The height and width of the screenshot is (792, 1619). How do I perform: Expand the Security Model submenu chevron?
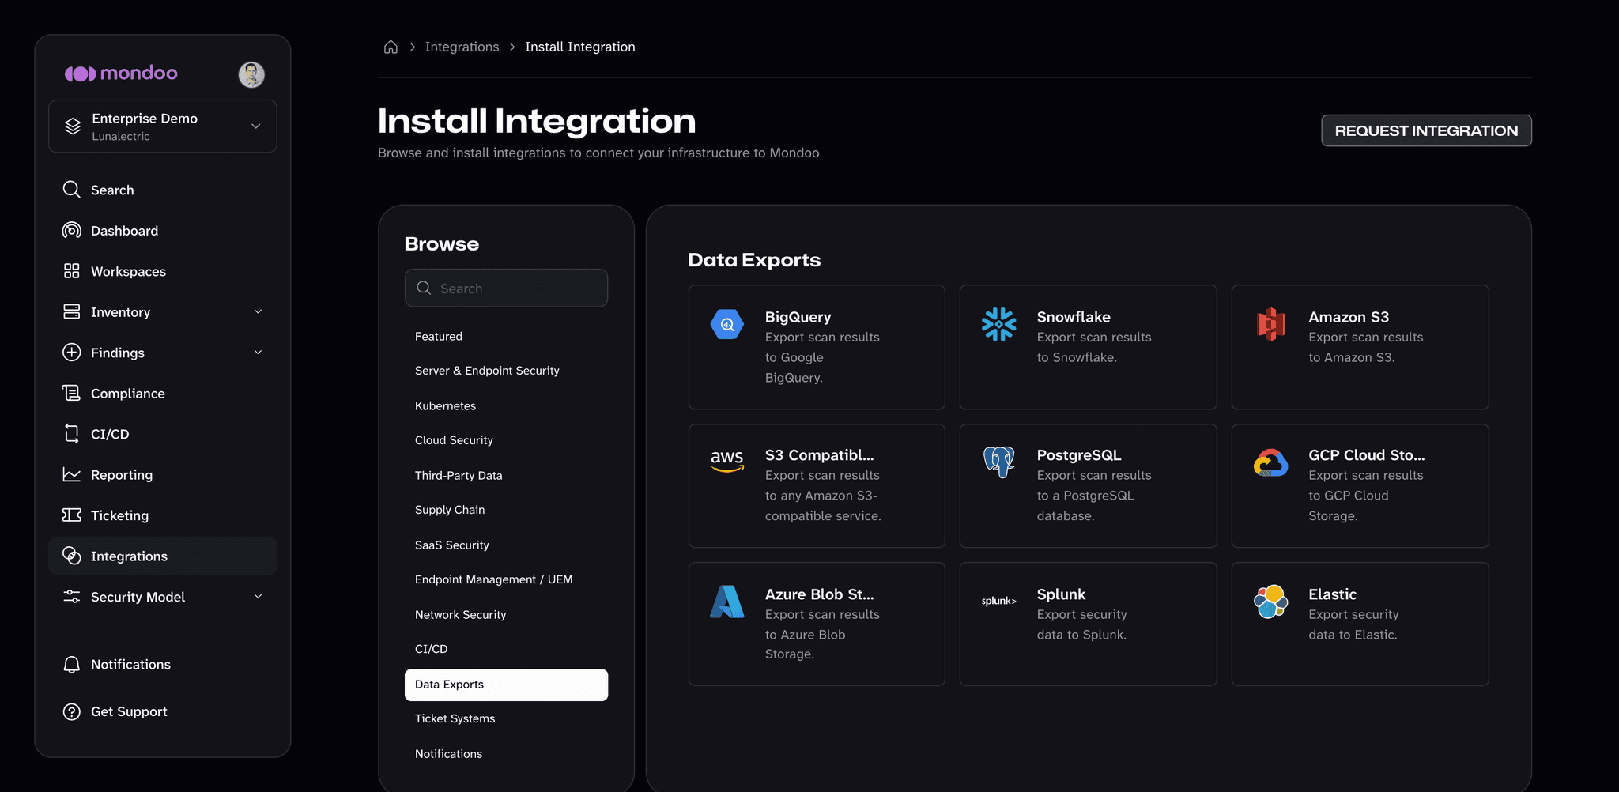tap(258, 597)
